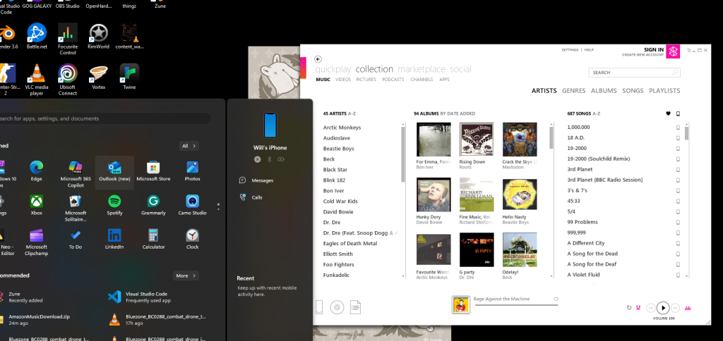Switch collection view to ALBUMS
723x341 pixels.
point(604,91)
